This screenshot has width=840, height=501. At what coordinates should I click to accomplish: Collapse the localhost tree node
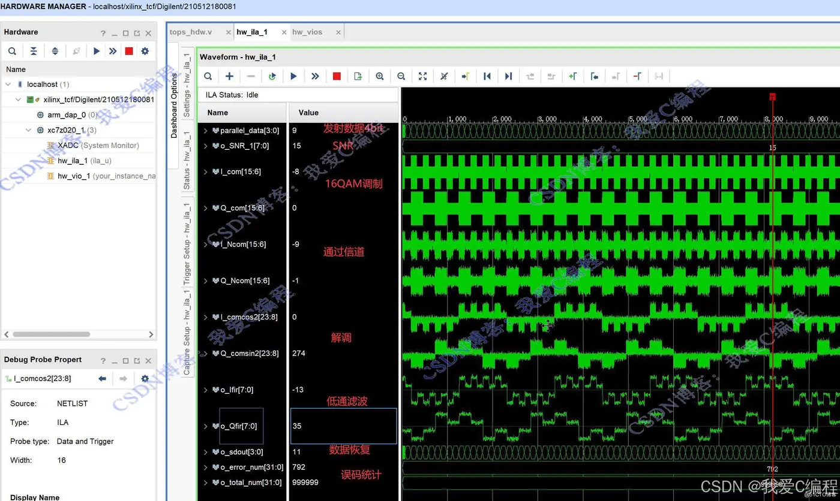8,84
